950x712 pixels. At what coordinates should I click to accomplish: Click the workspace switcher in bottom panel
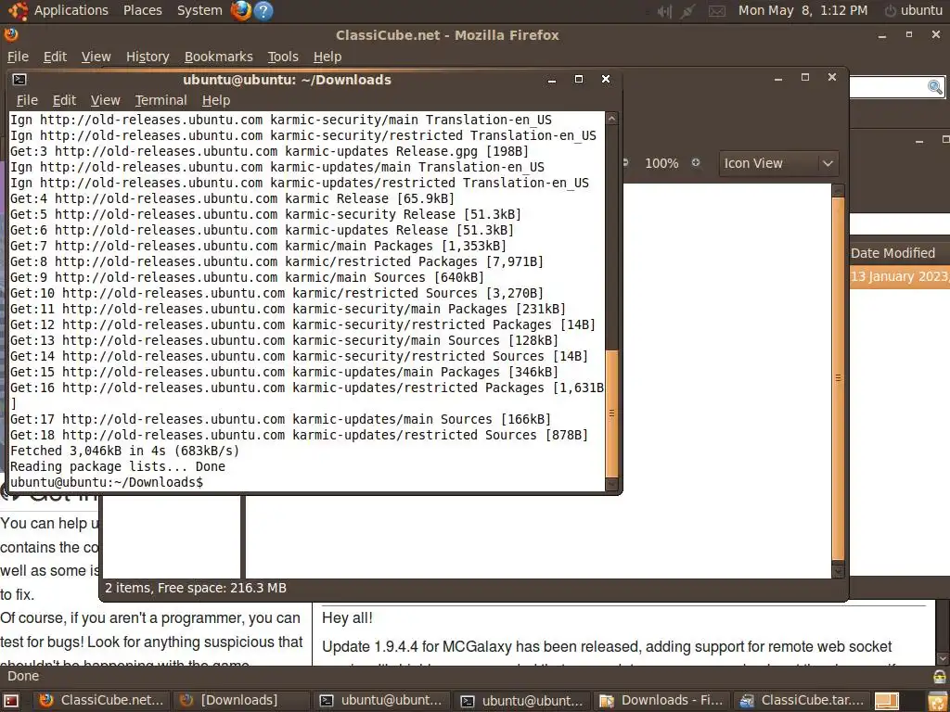[x=886, y=701]
